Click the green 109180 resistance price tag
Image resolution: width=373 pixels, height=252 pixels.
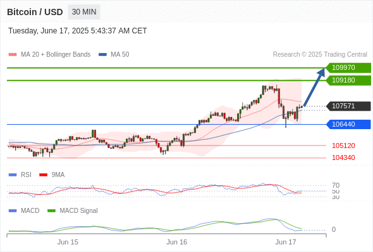tap(348, 80)
